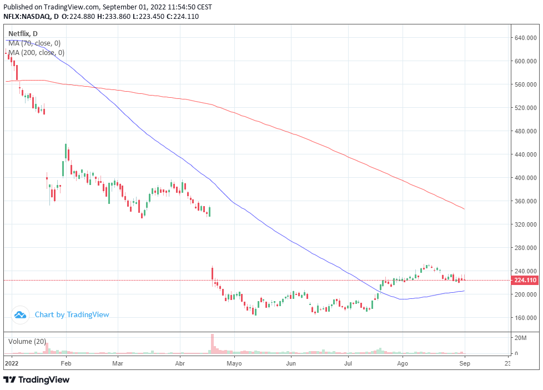The width and height of the screenshot is (543, 390).
Task: Click the 400.000 price axis label
Action: coord(525,178)
